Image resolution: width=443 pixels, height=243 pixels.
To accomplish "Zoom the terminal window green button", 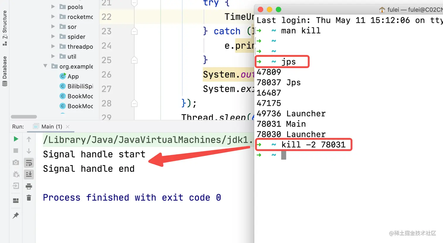I will click(279, 10).
